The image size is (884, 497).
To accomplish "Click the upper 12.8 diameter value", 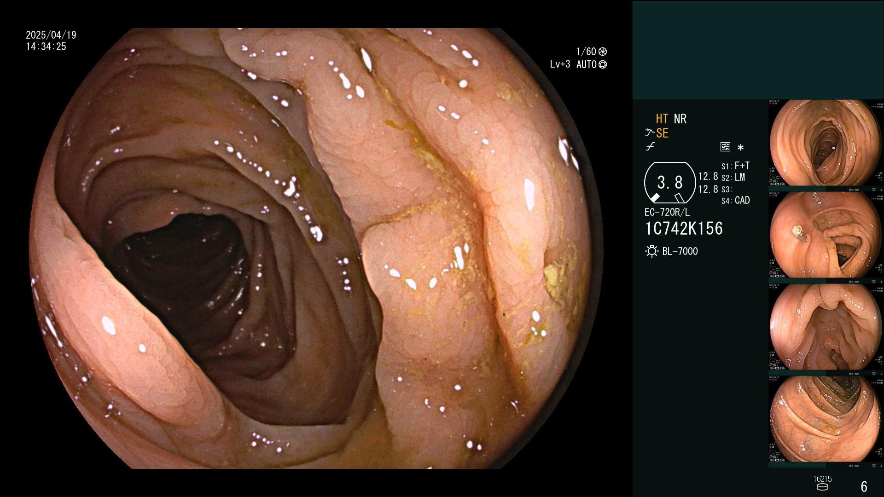I will (708, 177).
